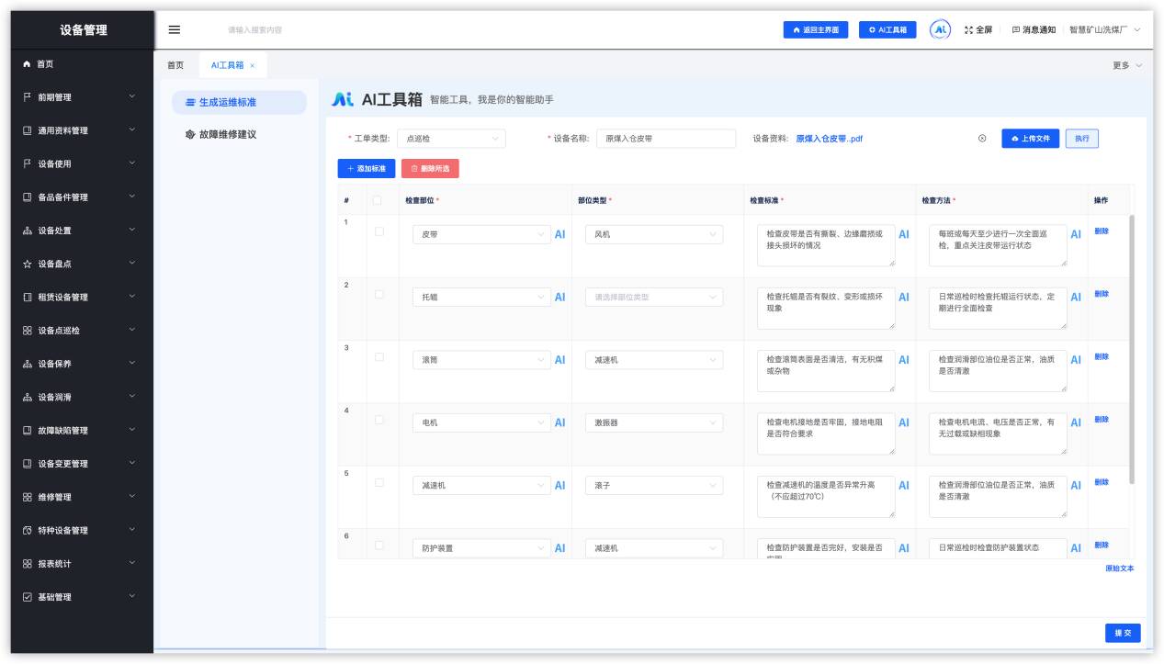Open the 激振器 part type dropdown
This screenshot has width=1164, height=664.
653,422
